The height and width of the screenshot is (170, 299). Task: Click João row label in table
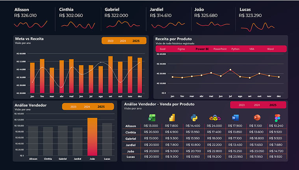point(131,152)
